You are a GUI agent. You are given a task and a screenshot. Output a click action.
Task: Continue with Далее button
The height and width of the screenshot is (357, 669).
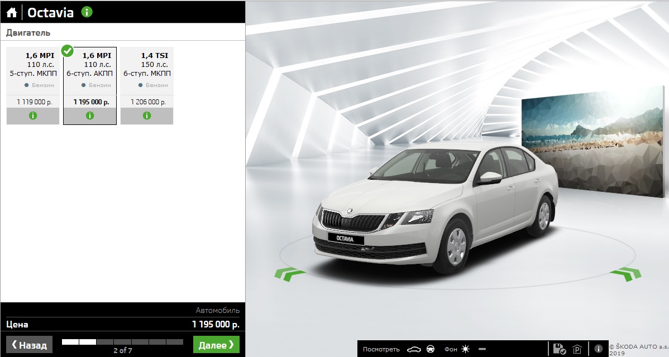pyautogui.click(x=216, y=345)
